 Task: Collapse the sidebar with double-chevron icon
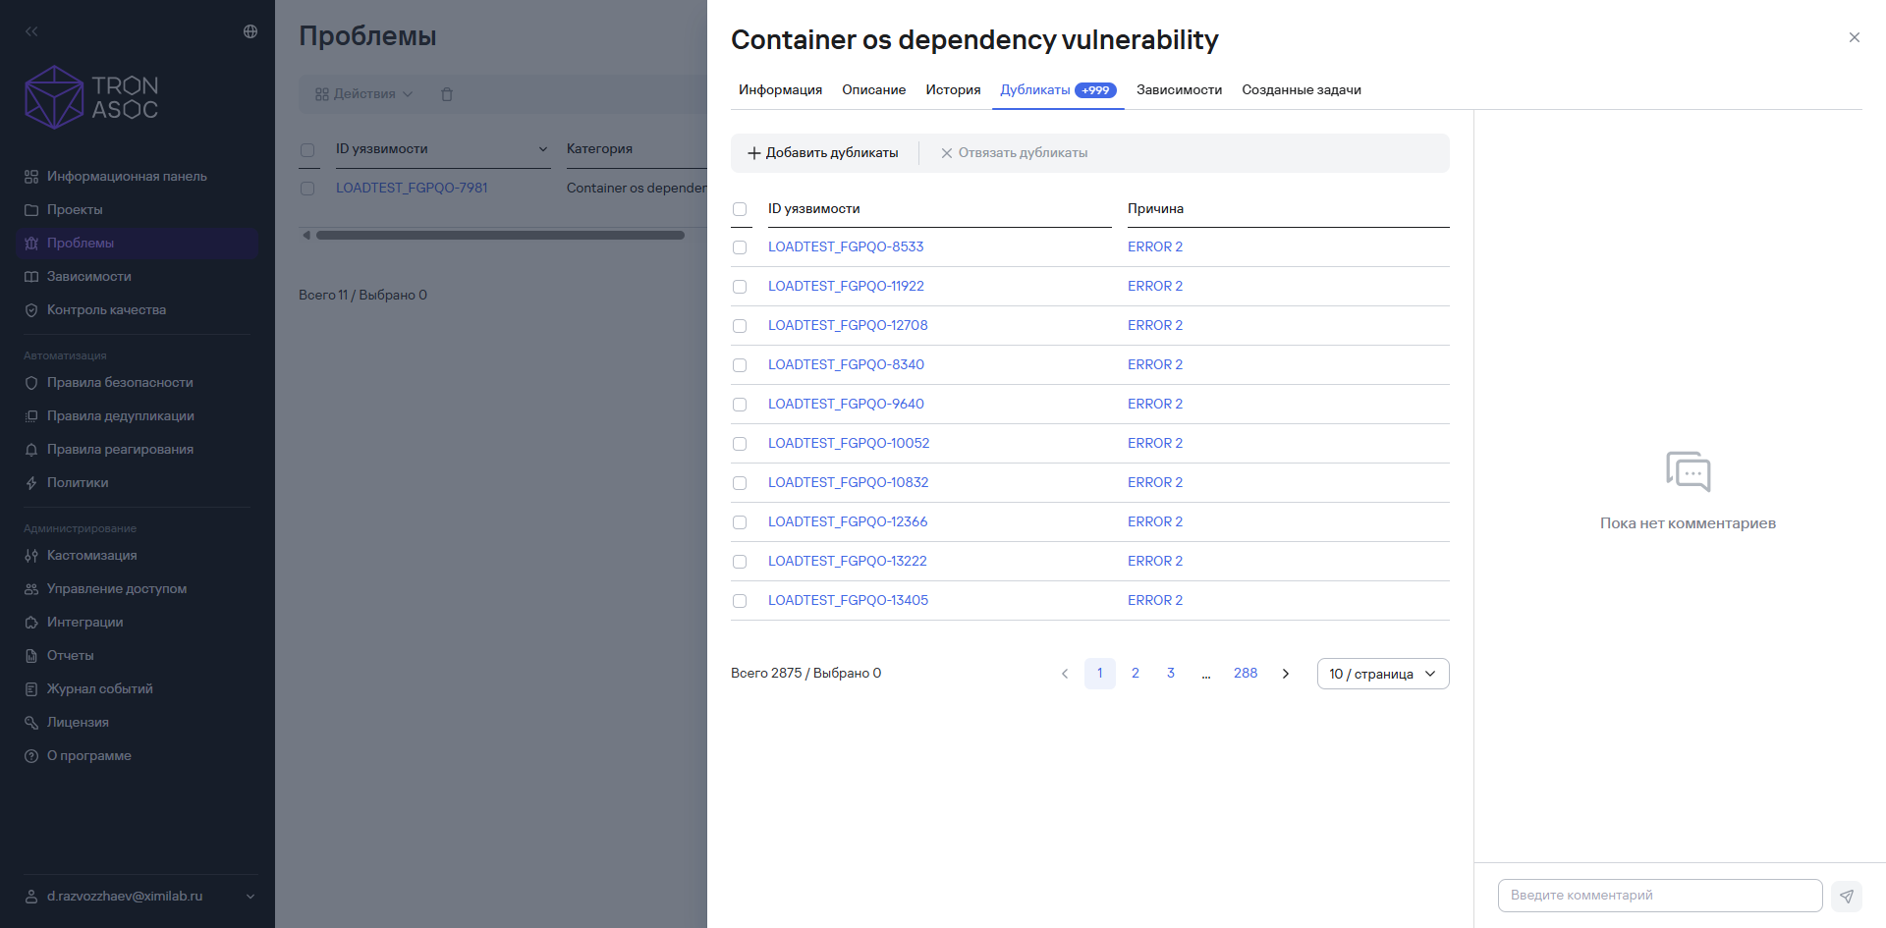pos(31,31)
